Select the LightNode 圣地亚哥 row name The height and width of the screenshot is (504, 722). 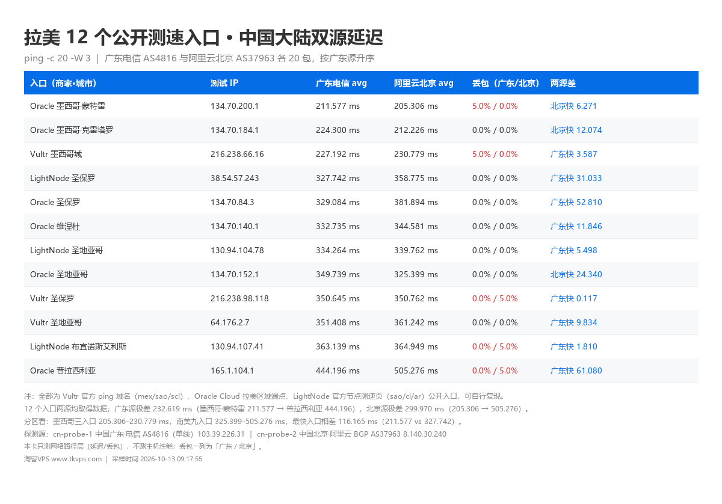click(67, 250)
